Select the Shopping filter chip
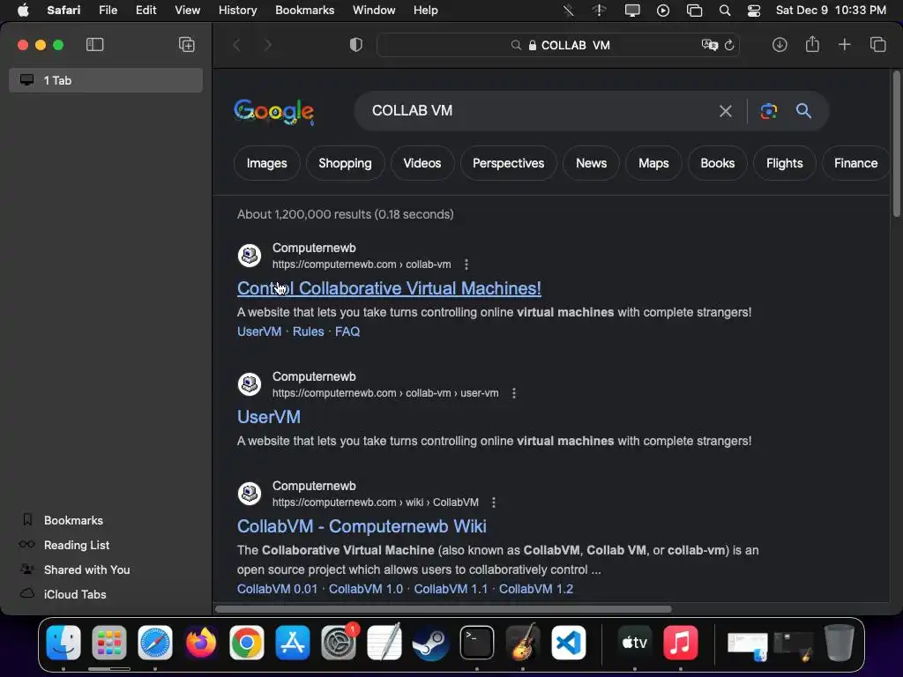The height and width of the screenshot is (677, 903). click(x=345, y=163)
